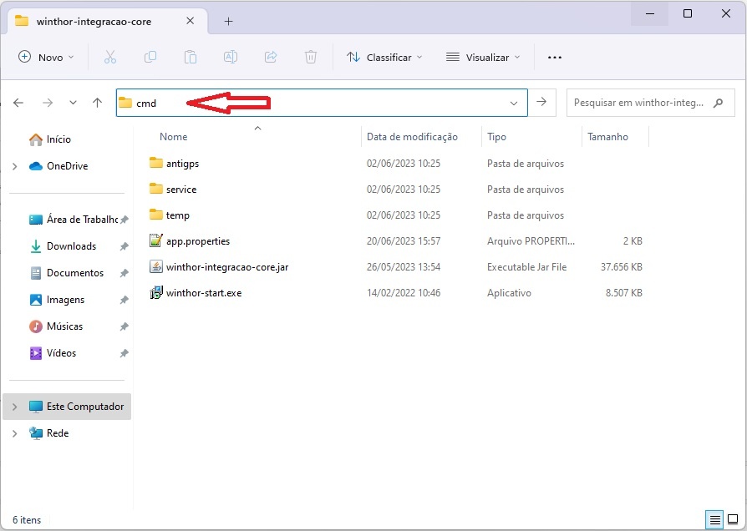The width and height of the screenshot is (747, 531).
Task: Select the winthor-start.exe application icon
Action: (155, 292)
